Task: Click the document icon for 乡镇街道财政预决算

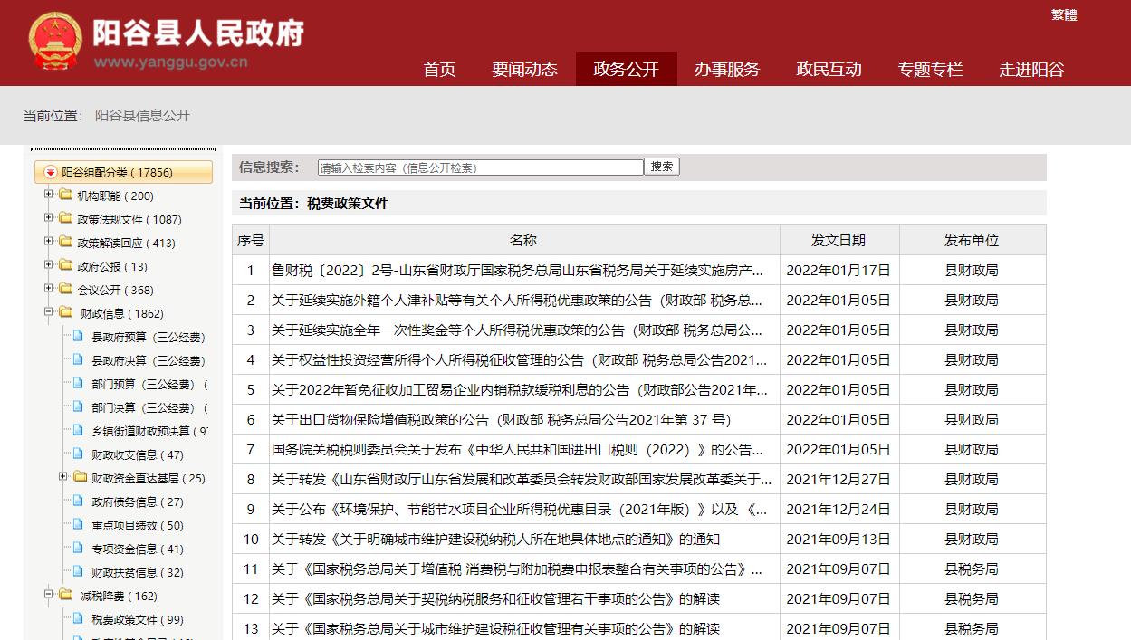Action: pyautogui.click(x=78, y=430)
